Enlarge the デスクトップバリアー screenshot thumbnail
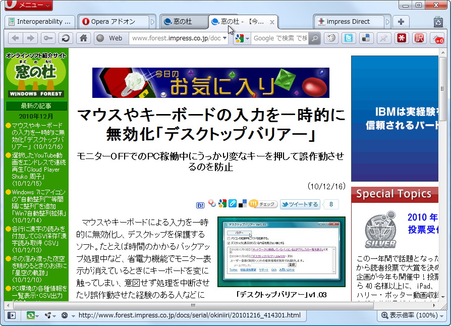Screen dimensions: 451x326 pyautogui.click(x=281, y=252)
